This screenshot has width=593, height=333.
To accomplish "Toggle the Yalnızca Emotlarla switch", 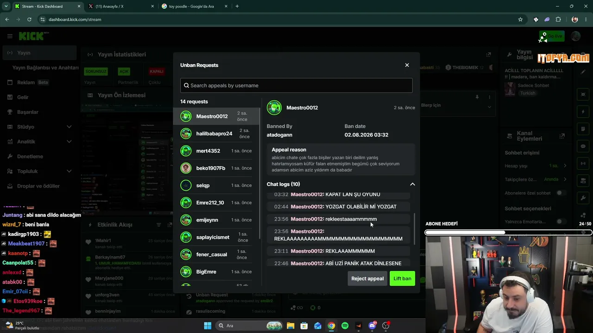I will [561, 222].
